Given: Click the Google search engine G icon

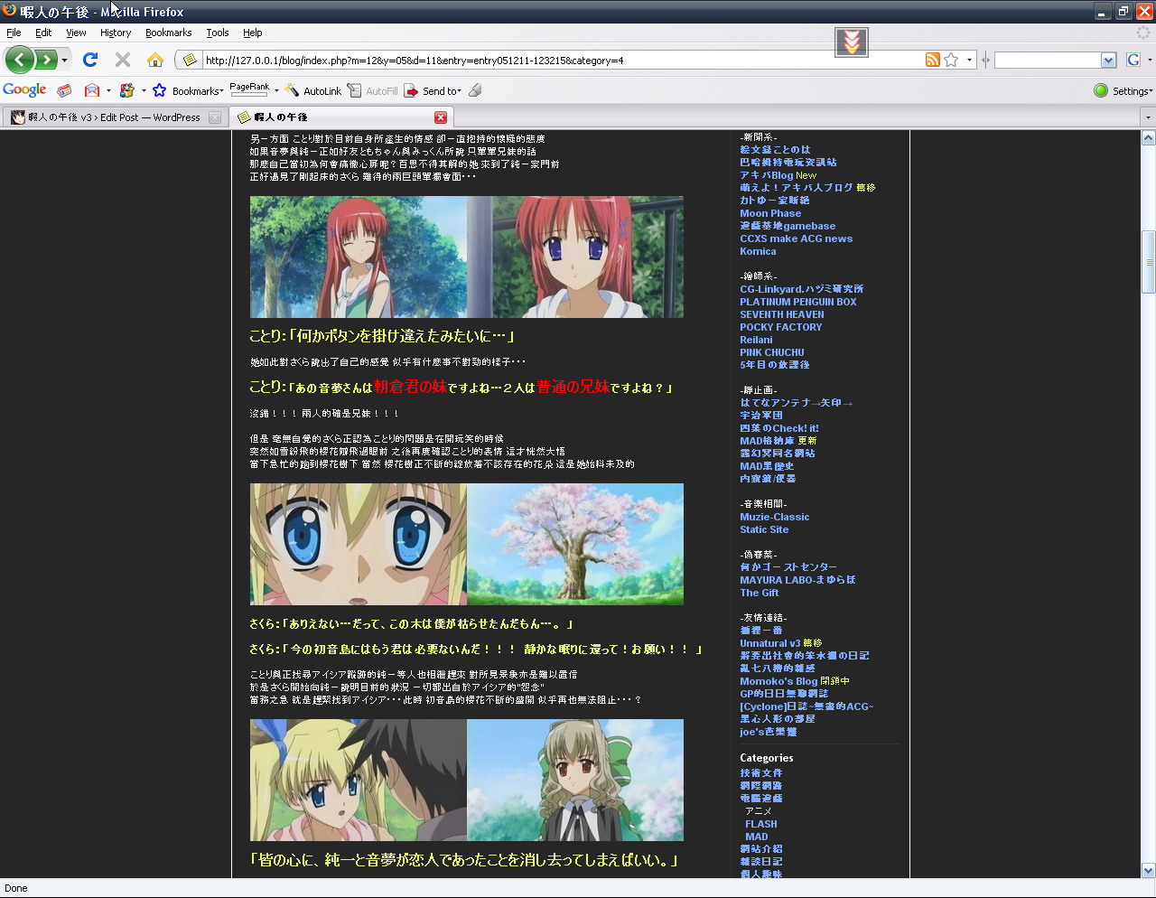Looking at the screenshot, I should (1133, 61).
